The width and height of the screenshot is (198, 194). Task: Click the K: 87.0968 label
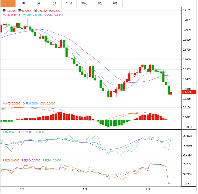pyautogui.click(x=9, y=132)
